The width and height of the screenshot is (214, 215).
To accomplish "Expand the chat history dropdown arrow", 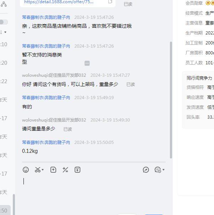I will [163, 170].
